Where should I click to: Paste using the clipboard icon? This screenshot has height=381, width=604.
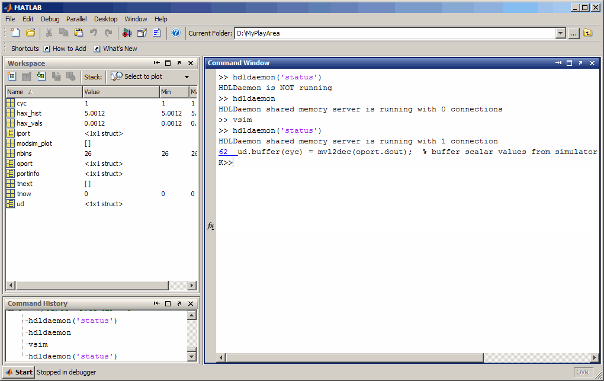point(79,33)
